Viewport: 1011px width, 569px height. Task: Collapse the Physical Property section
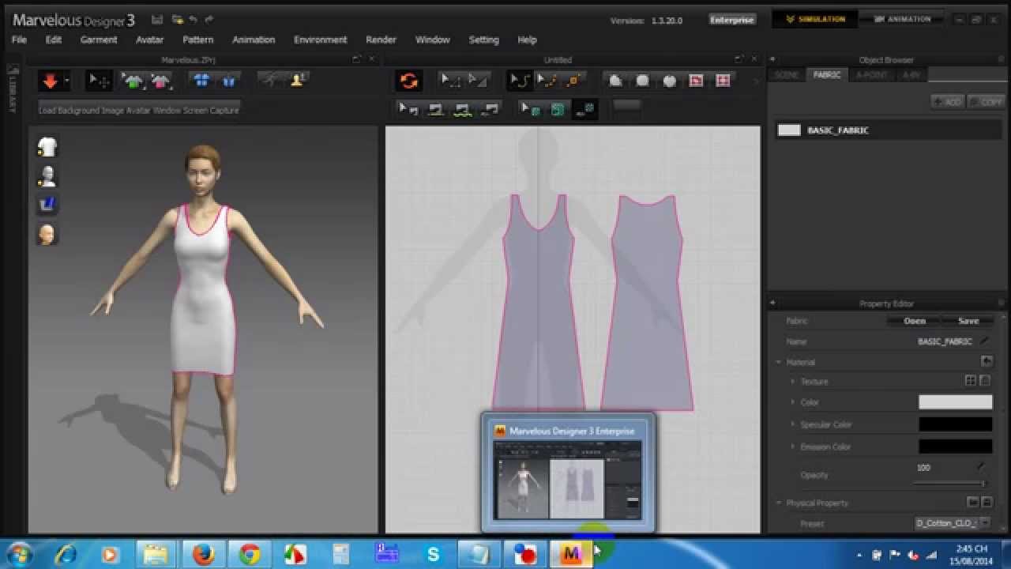pos(778,503)
